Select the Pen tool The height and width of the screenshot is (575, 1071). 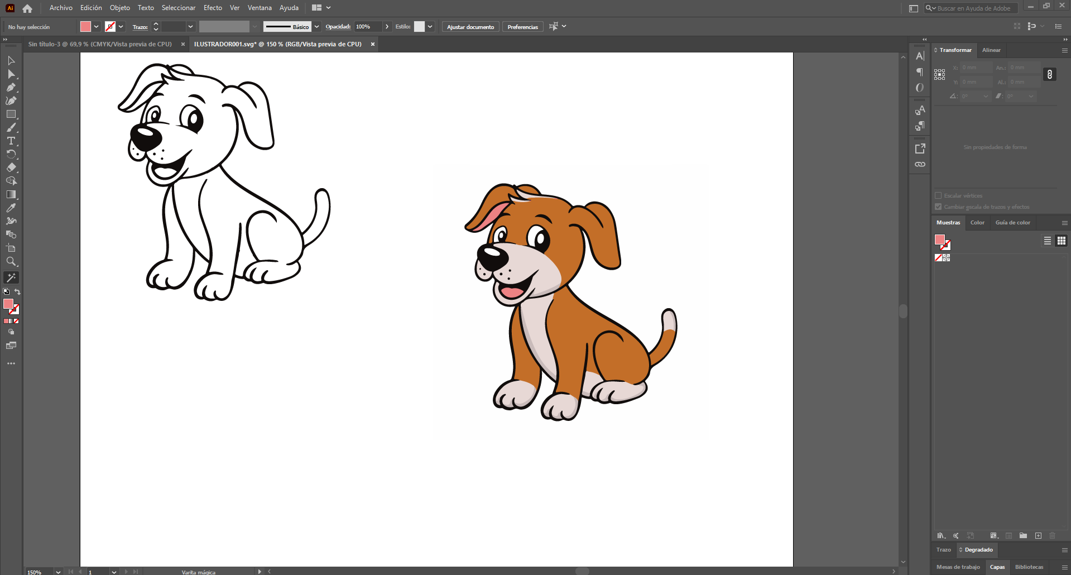tap(11, 87)
